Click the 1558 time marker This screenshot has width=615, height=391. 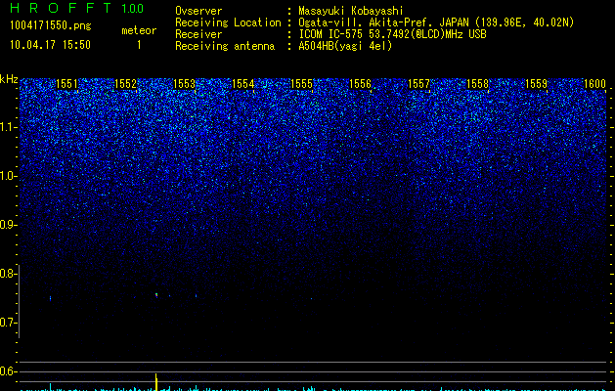(x=478, y=84)
